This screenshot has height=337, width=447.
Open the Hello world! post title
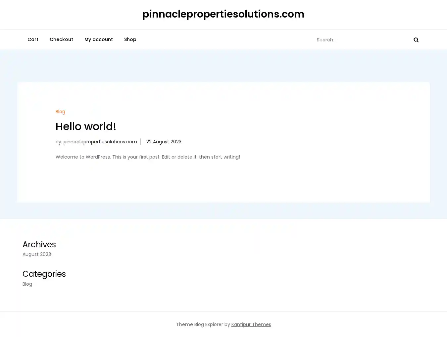[86, 126]
